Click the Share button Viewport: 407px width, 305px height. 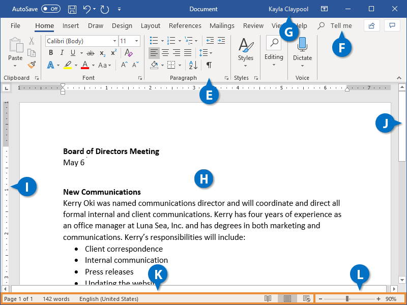tap(371, 25)
